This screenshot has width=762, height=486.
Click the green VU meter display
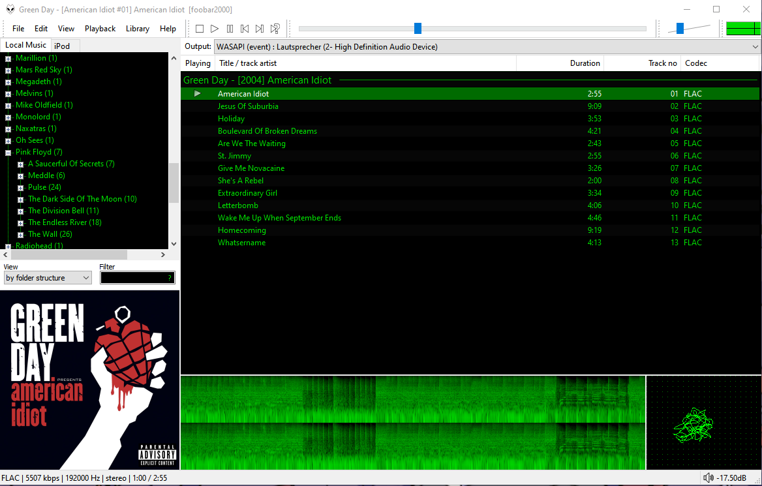[742, 29]
